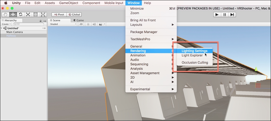Switch to the Game tab

[79, 20]
